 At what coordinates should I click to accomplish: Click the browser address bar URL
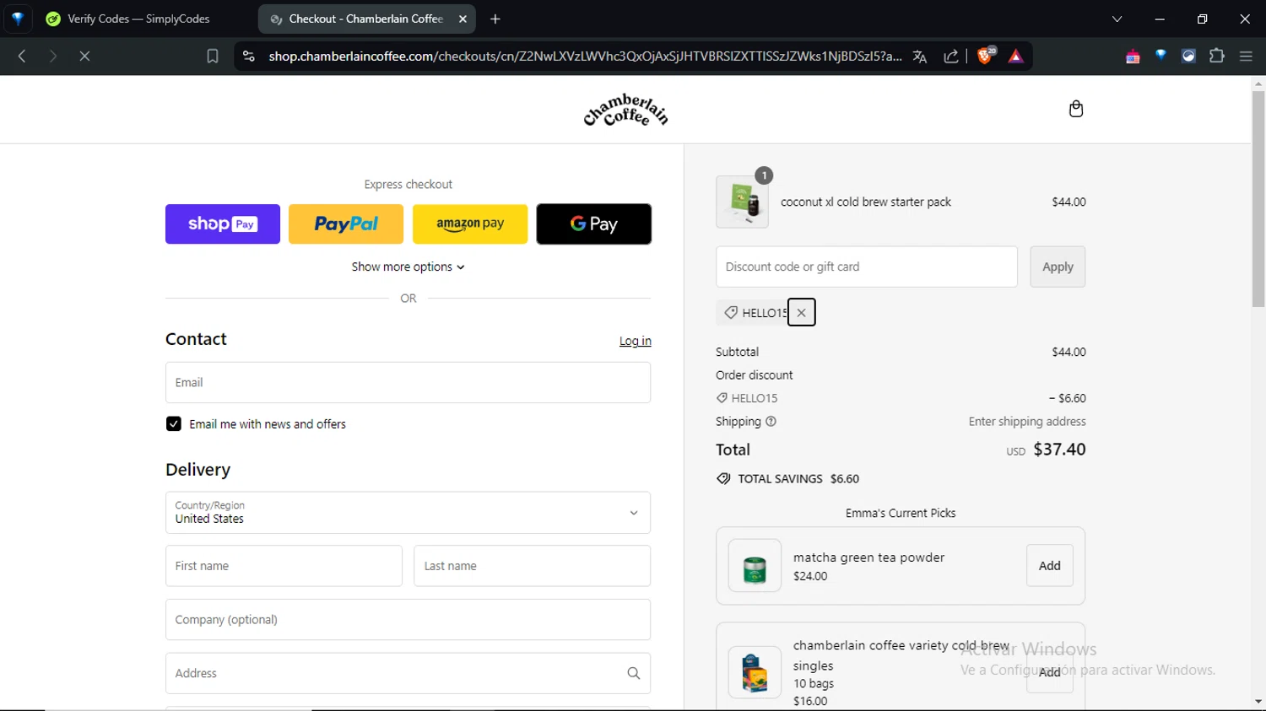(585, 57)
